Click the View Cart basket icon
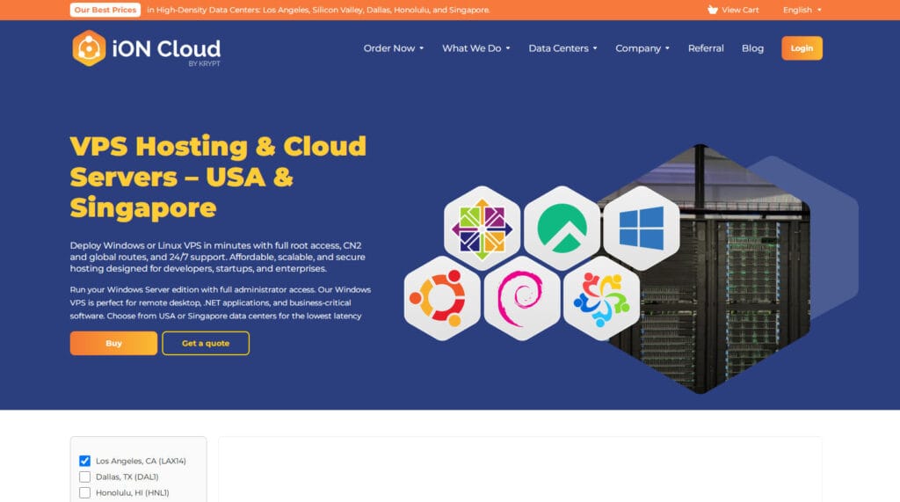The image size is (900, 502). pos(713,10)
